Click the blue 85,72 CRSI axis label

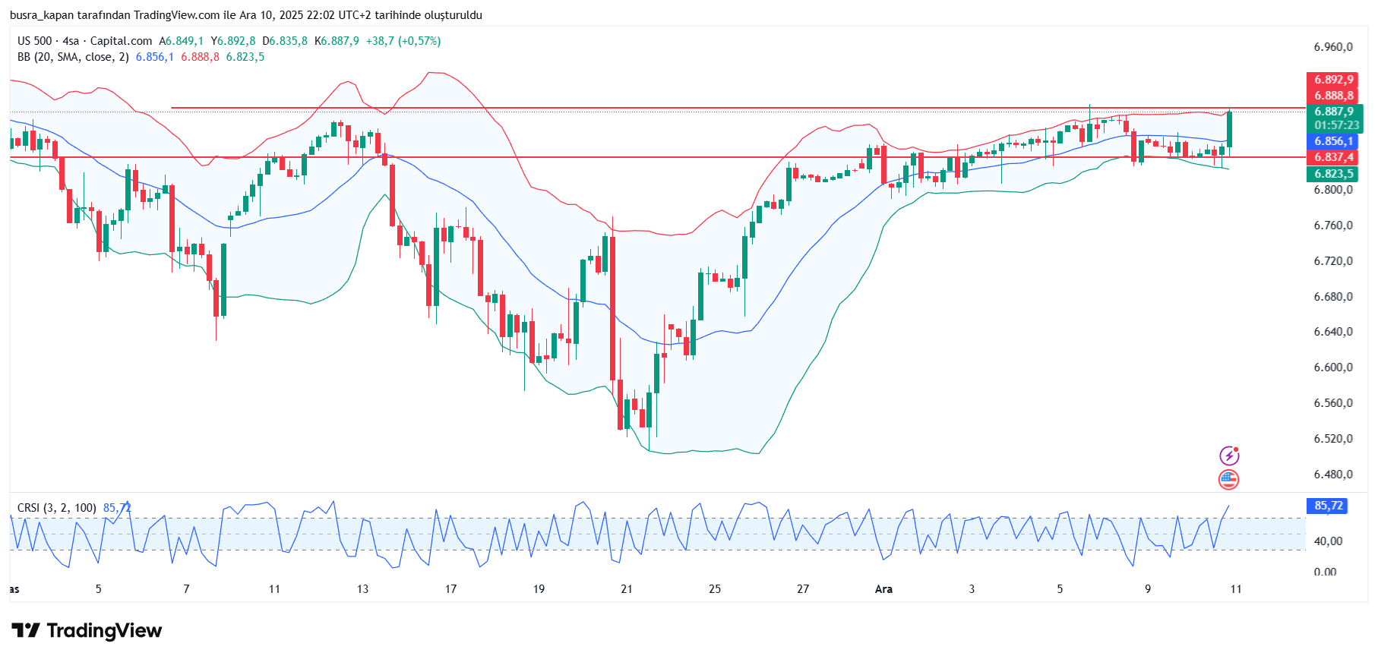click(x=1329, y=506)
